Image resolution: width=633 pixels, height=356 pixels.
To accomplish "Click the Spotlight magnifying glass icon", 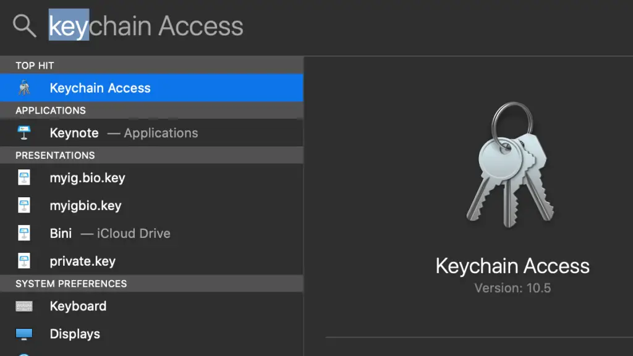I will (x=25, y=26).
